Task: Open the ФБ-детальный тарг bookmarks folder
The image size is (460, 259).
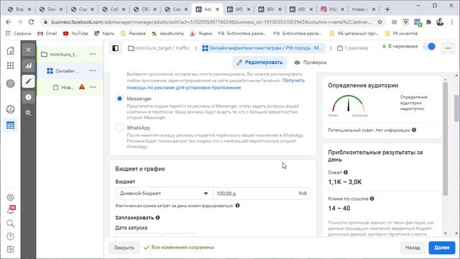Action: click(354, 34)
